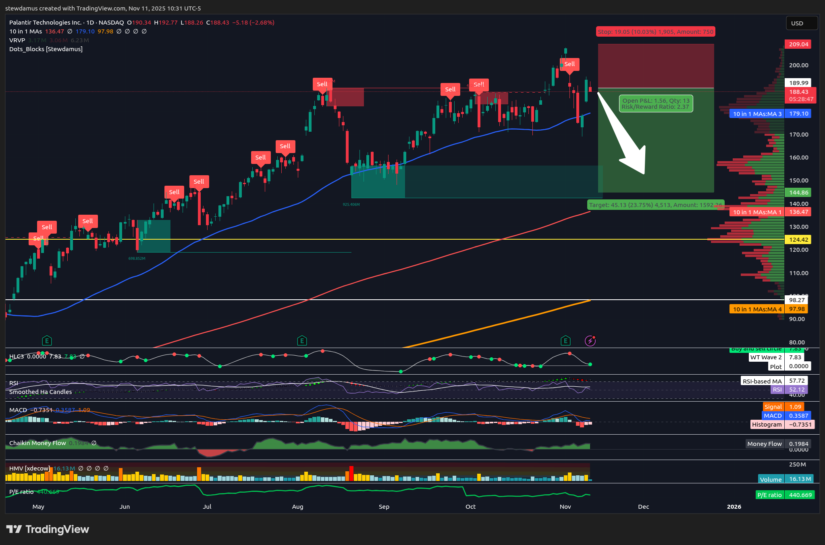Click the green P/E ratio axis label
Viewport: 825px width, 545px height.
click(x=769, y=495)
